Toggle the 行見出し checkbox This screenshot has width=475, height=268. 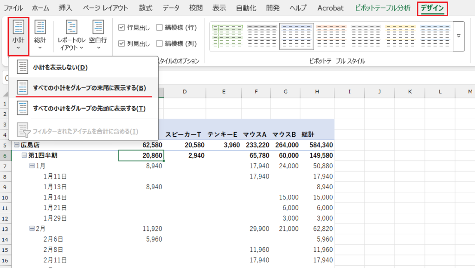122,27
